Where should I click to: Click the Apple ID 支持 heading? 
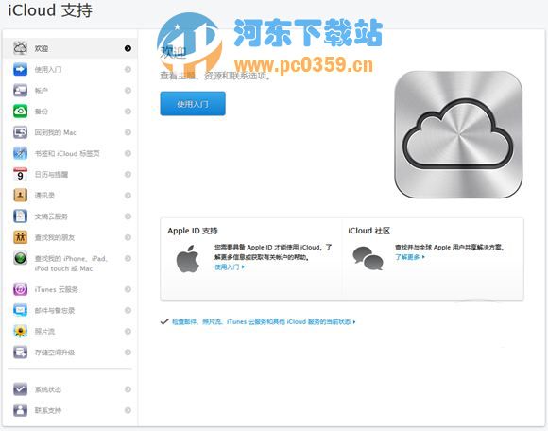(x=193, y=231)
